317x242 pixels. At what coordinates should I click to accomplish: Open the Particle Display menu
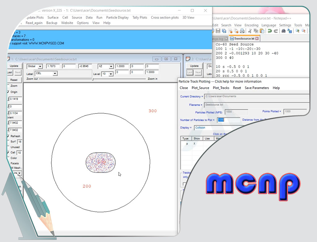117,18
